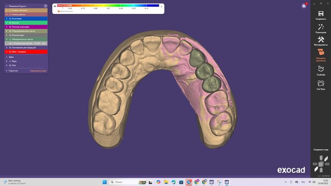This screenshot has height=186, width=331.
Task: Toggle the orange Показать контакты icon
Action: pos(321,52)
